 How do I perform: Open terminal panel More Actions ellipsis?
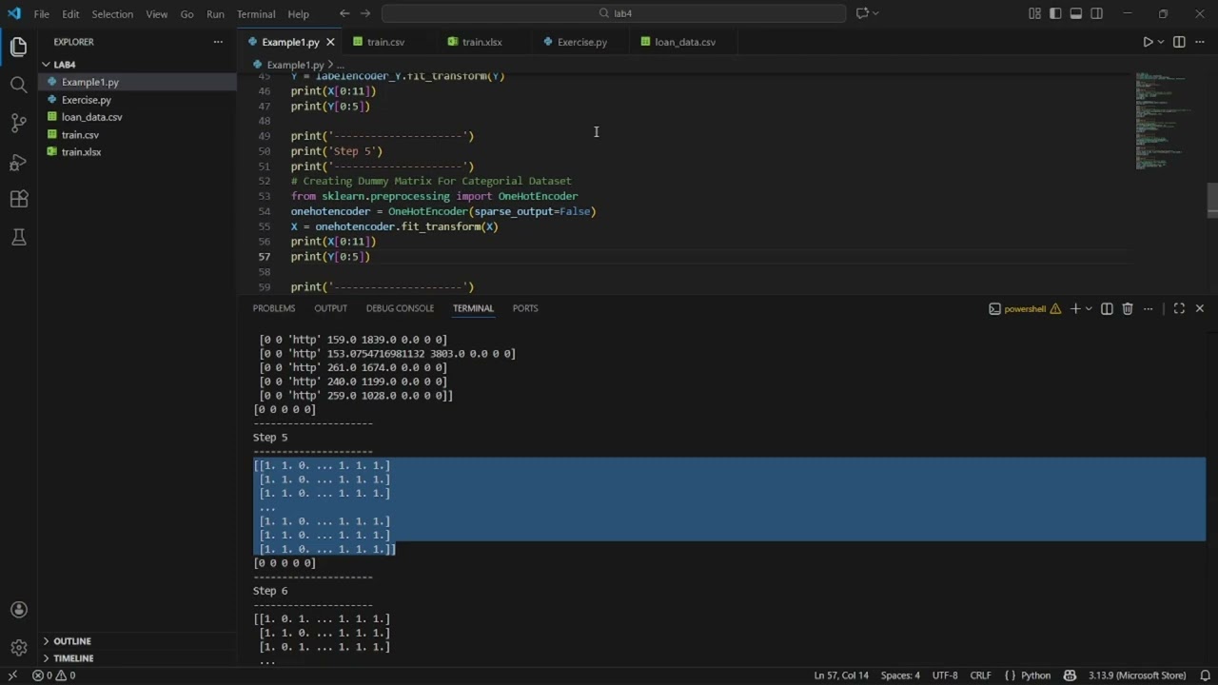point(1149,308)
